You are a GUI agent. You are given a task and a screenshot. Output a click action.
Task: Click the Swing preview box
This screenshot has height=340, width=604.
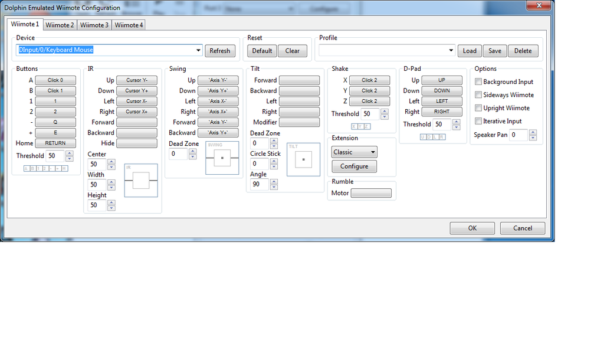[222, 158]
